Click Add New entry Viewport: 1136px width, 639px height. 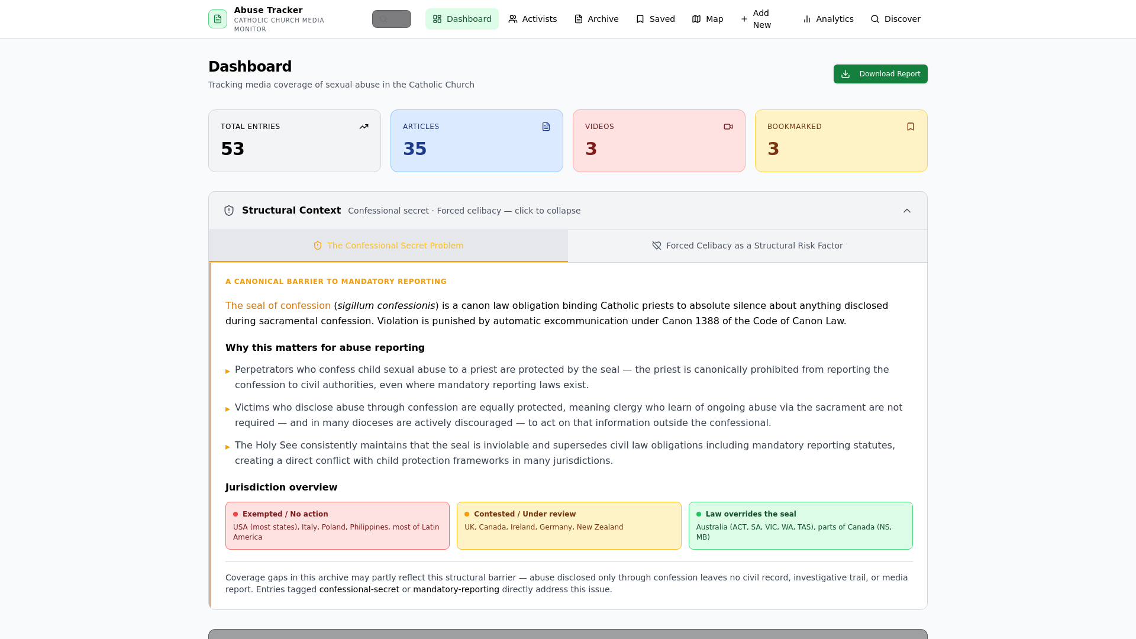click(756, 19)
